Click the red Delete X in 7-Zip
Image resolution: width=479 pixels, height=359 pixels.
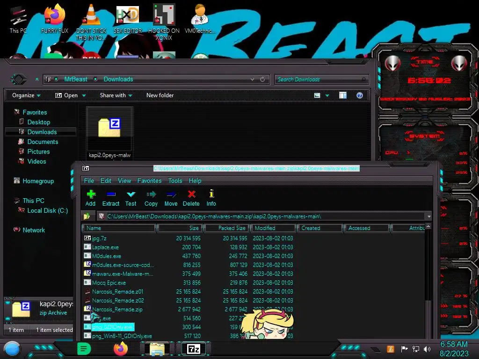click(191, 194)
